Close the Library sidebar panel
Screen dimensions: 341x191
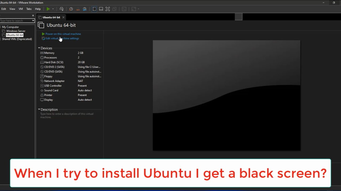33,16
